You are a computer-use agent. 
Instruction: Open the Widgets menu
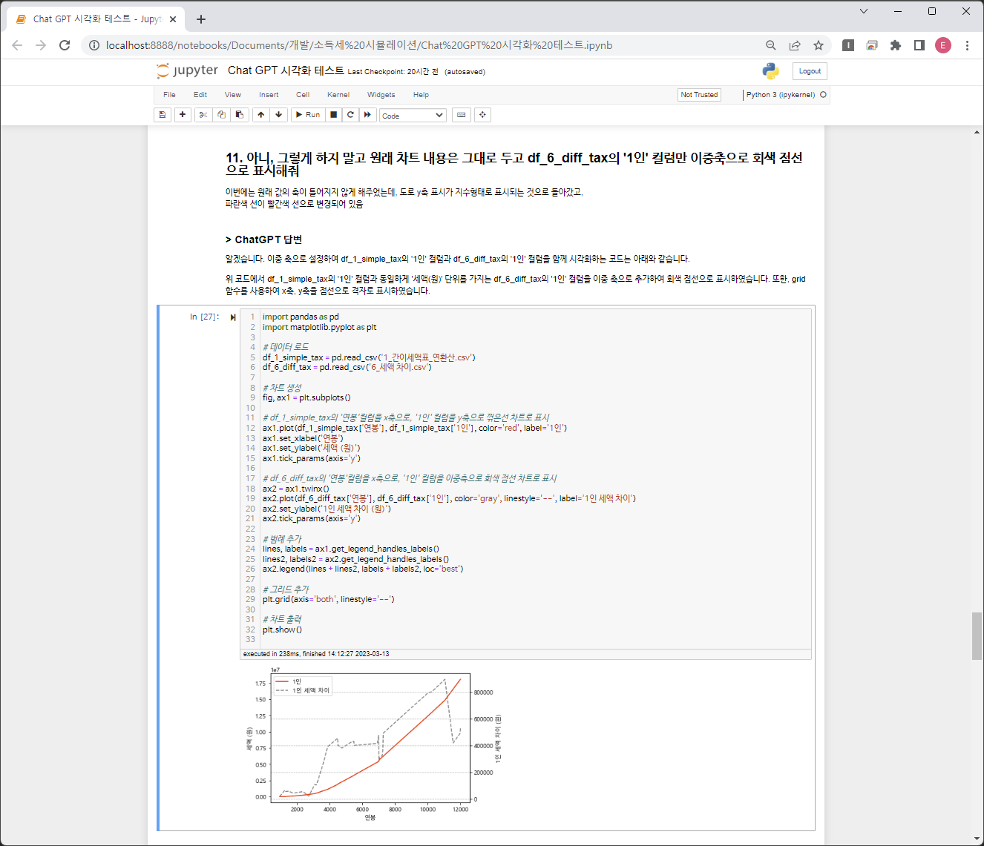(381, 95)
